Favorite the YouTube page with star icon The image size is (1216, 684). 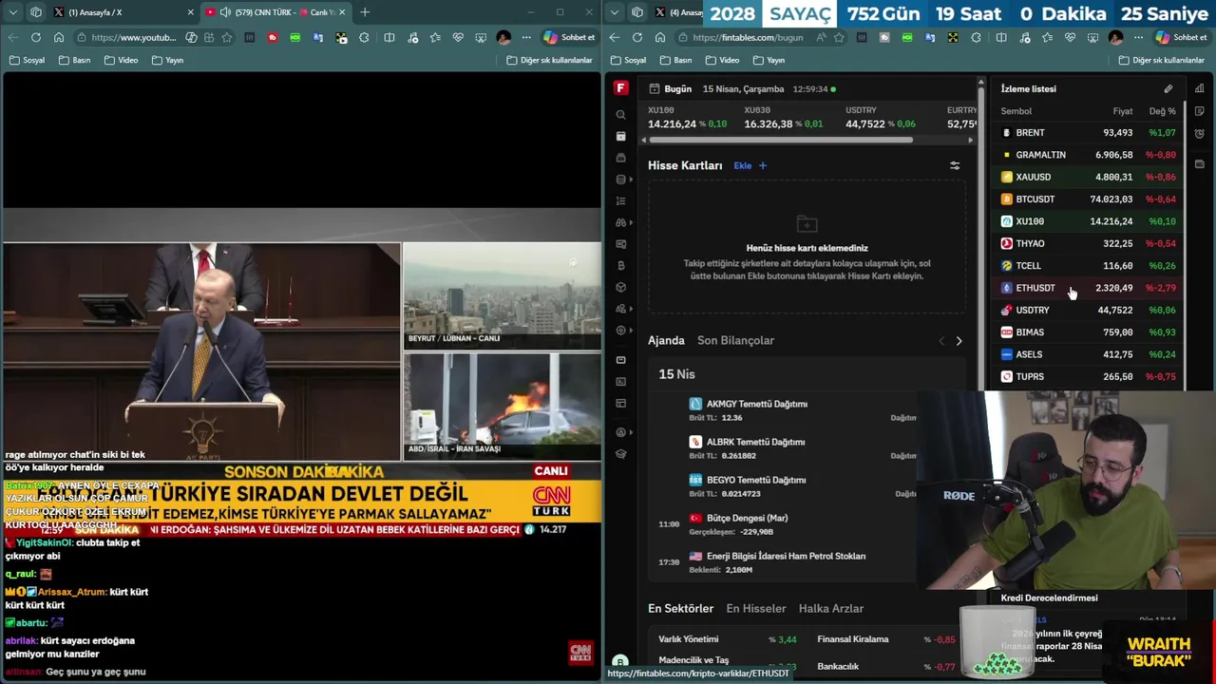click(226, 37)
